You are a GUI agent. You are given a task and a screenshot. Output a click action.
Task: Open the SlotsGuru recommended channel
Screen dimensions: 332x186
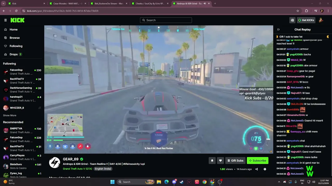tap(22, 166)
